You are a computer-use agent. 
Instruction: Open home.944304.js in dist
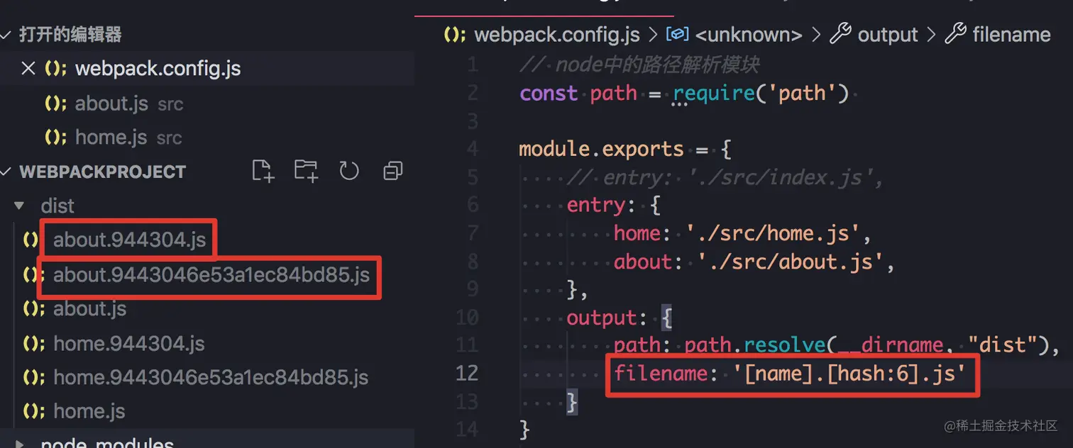pyautogui.click(x=129, y=344)
